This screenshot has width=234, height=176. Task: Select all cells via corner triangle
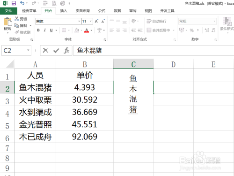[9, 64]
